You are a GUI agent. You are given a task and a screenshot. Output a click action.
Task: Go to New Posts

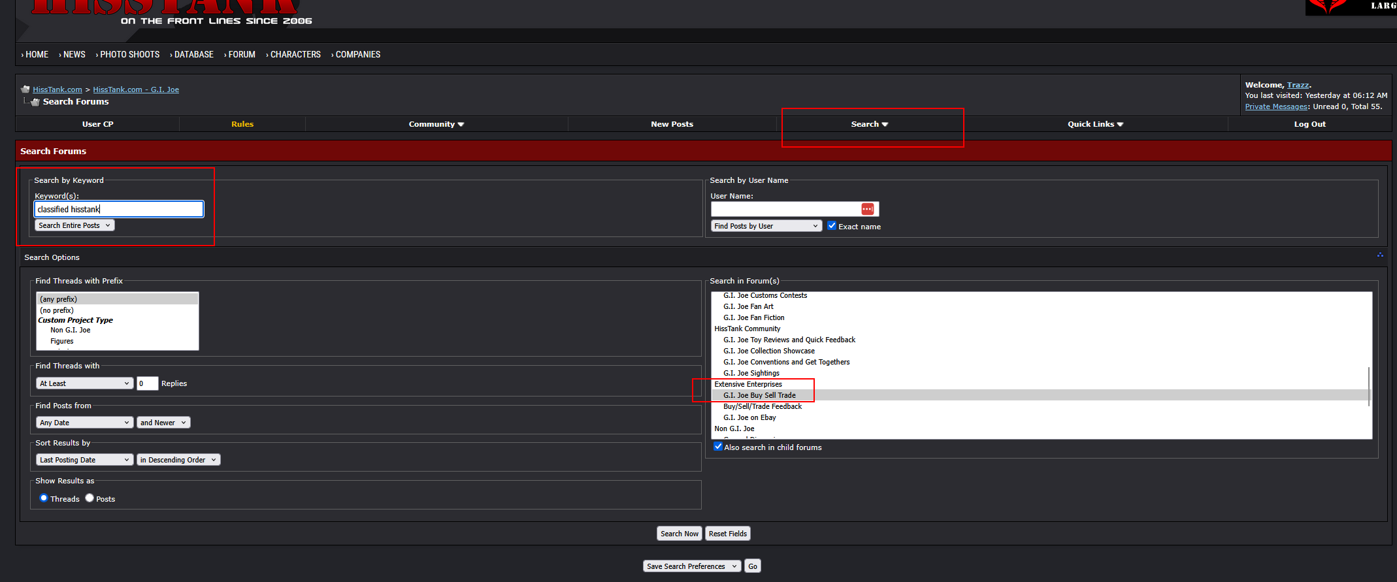coord(672,124)
